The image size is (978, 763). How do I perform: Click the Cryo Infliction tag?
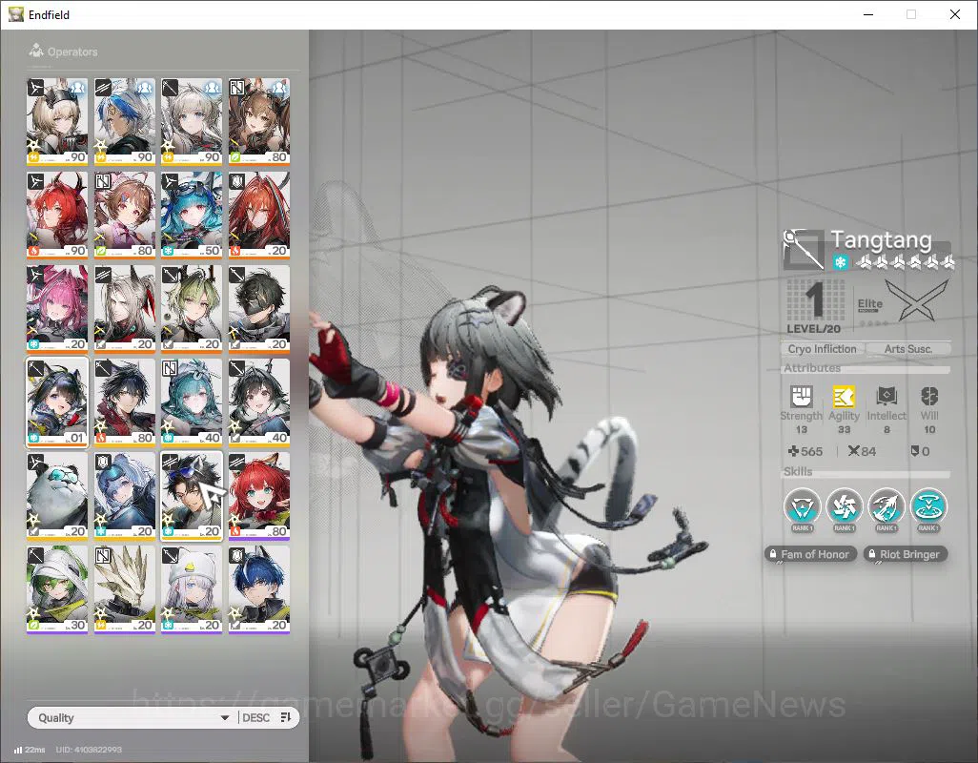click(822, 349)
